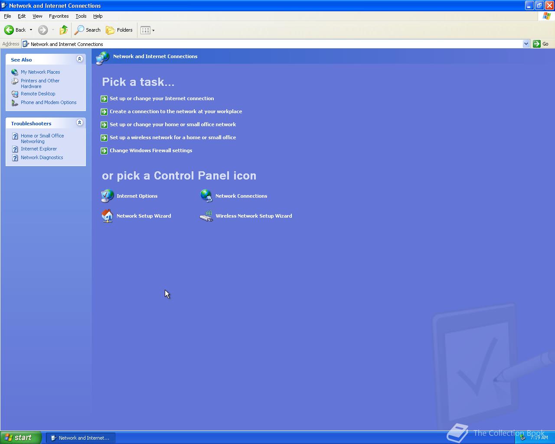Collapse the Troubleshooters panel
This screenshot has height=444, width=555.
[x=79, y=123]
